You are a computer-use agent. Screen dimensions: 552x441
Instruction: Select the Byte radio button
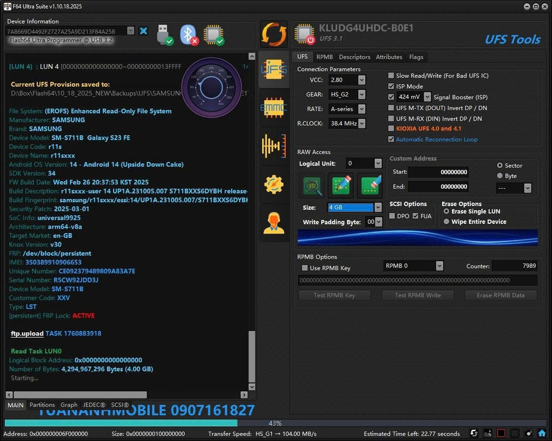click(x=500, y=175)
